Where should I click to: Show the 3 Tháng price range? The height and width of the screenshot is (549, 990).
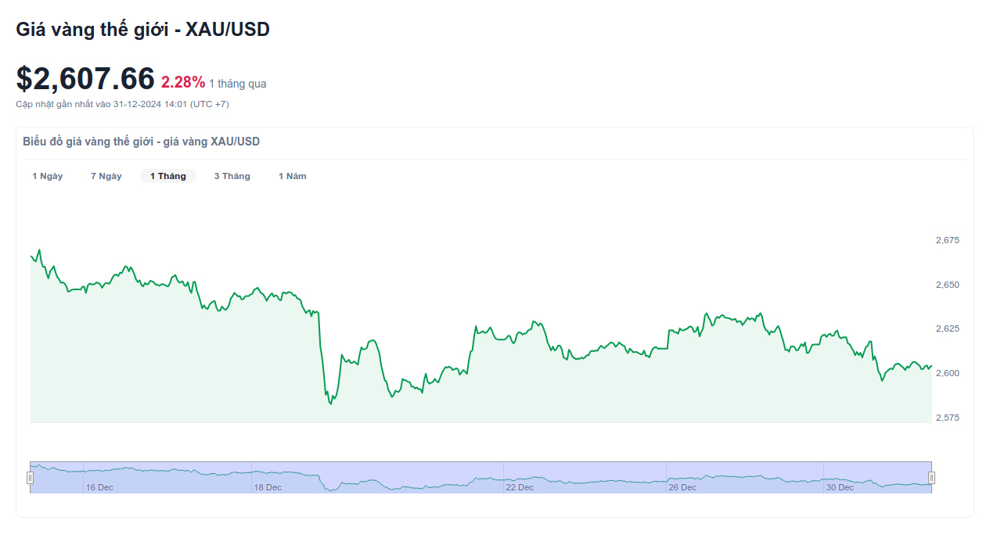(232, 176)
